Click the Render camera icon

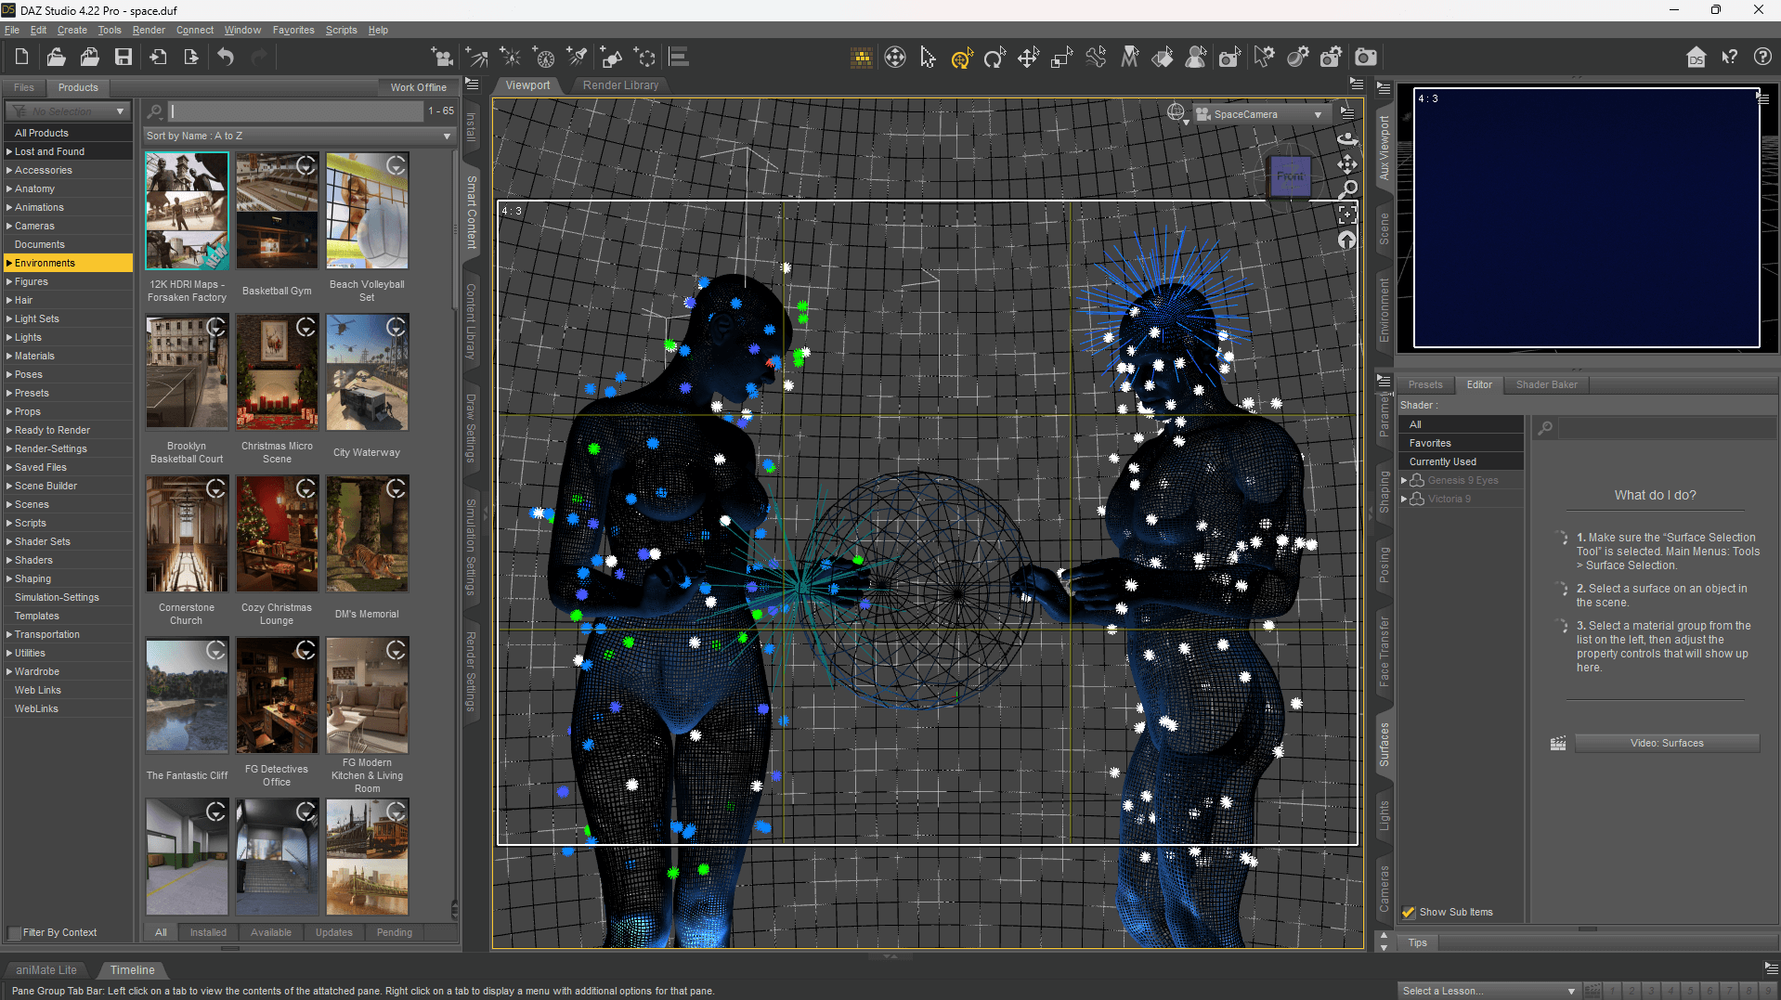coord(1366,58)
